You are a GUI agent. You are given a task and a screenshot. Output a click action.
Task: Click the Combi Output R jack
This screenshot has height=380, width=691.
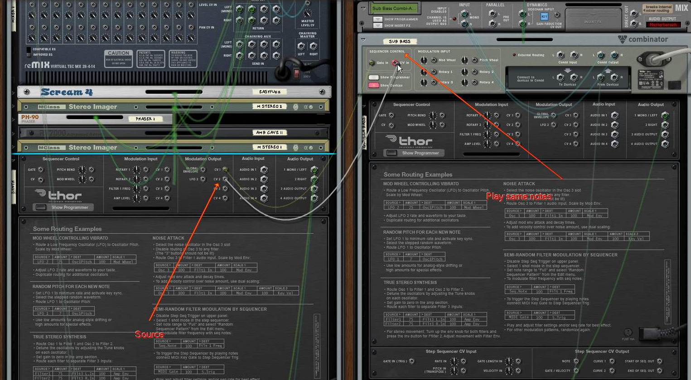pos(614,55)
